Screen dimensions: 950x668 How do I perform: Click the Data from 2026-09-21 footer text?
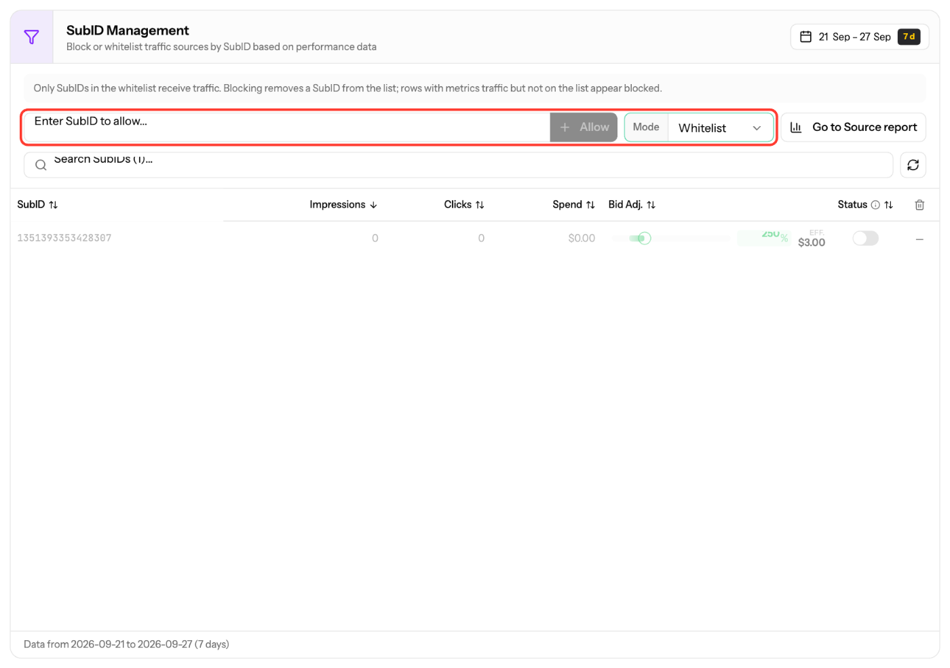[x=126, y=644]
